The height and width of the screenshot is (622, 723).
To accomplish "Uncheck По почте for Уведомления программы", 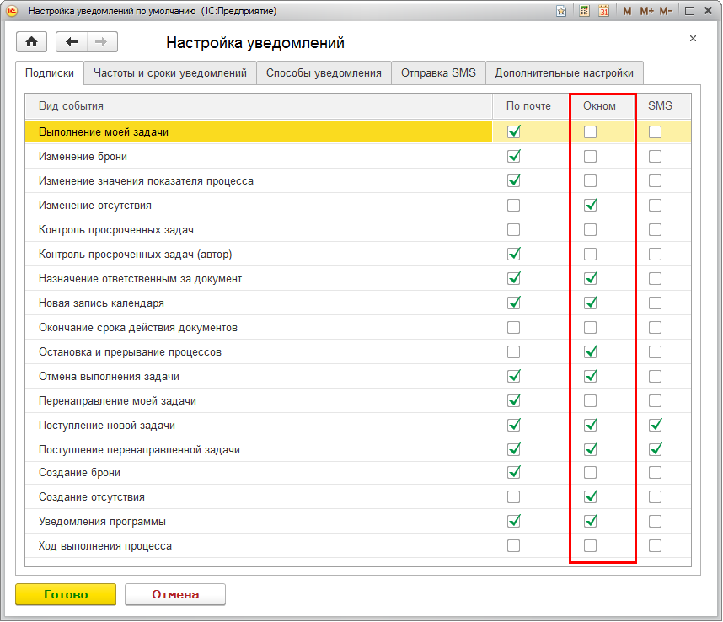I will [x=514, y=522].
